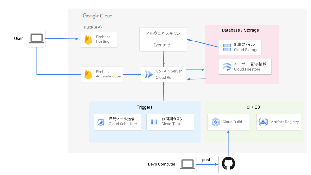This screenshot has width=311, height=175.
Task: Select the Database / Storage heading
Action: coord(240,30)
